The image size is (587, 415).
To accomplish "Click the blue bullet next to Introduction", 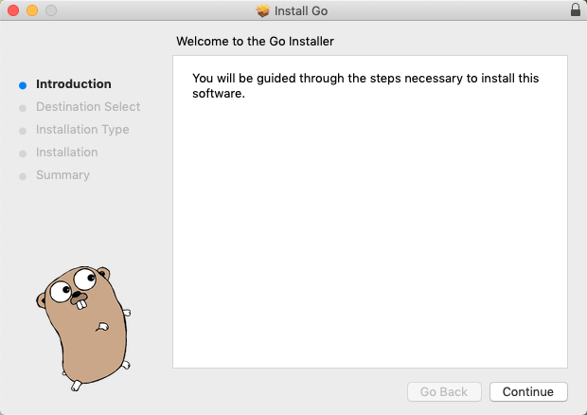I will pos(23,85).
